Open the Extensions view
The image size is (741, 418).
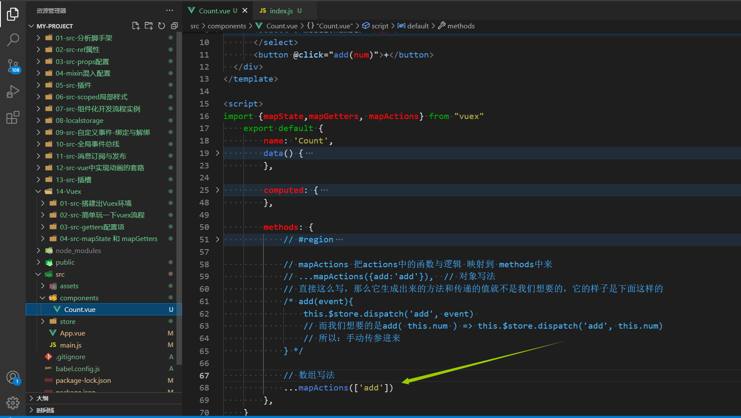point(13,117)
